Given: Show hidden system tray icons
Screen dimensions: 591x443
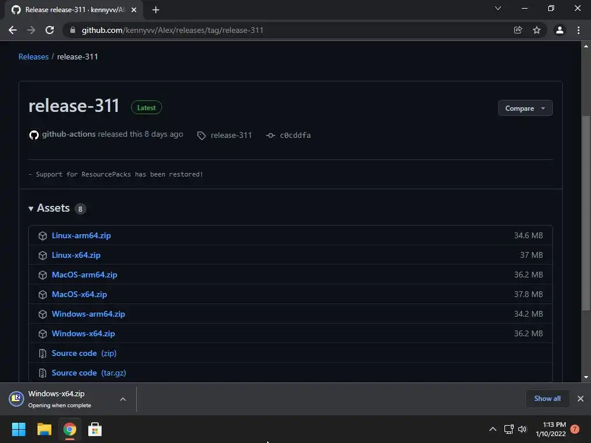Looking at the screenshot, I should 493,429.
